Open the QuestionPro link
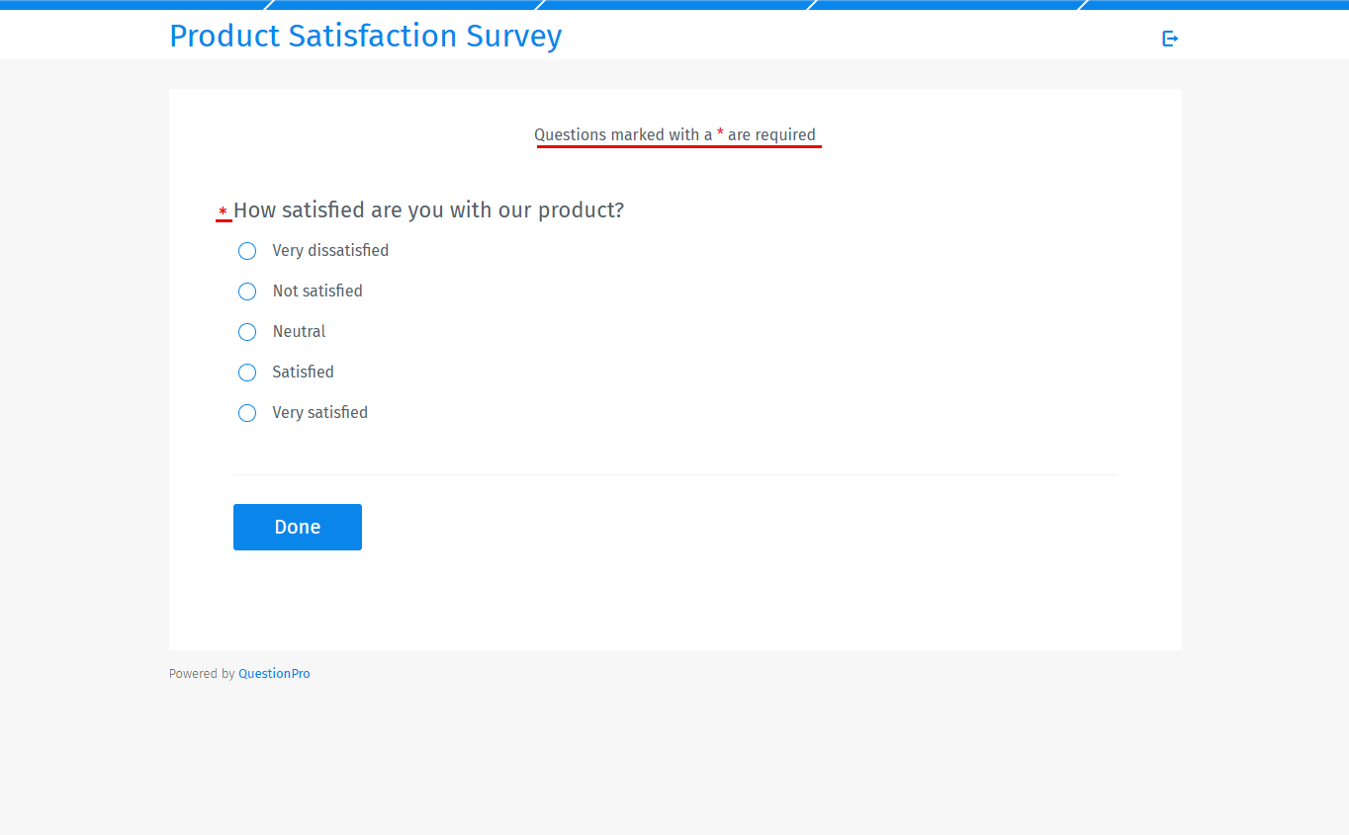1349x835 pixels. click(x=274, y=673)
